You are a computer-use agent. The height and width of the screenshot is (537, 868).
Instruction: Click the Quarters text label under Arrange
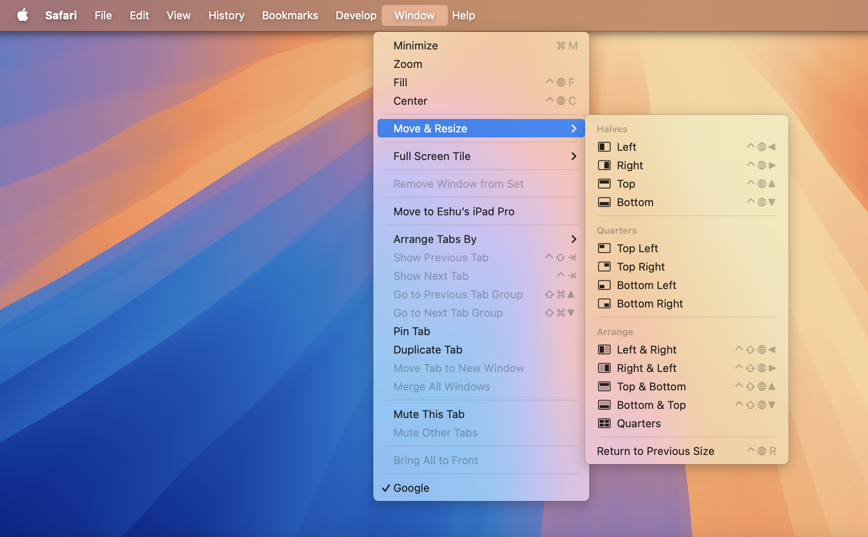click(x=639, y=423)
